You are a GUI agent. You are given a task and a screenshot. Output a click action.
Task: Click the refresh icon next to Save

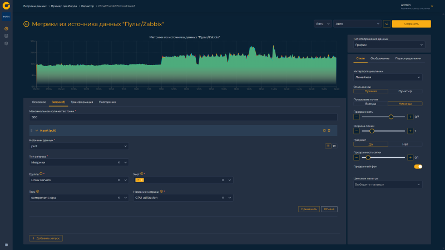pyautogui.click(x=387, y=24)
